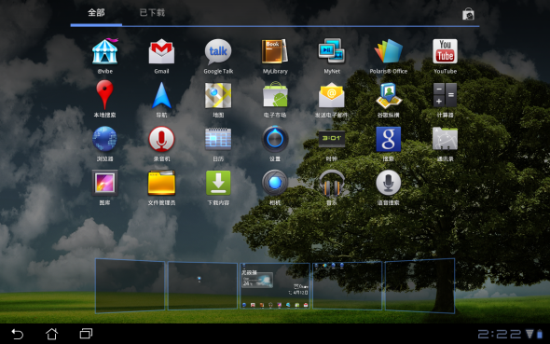Select the first home screen thumbnail
550x344 pixels.
coord(131,285)
